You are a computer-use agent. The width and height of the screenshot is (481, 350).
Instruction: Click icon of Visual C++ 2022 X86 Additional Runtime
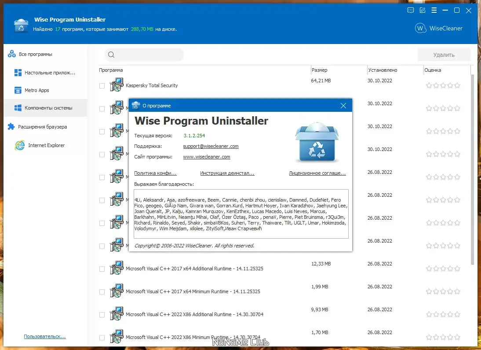pyautogui.click(x=117, y=314)
